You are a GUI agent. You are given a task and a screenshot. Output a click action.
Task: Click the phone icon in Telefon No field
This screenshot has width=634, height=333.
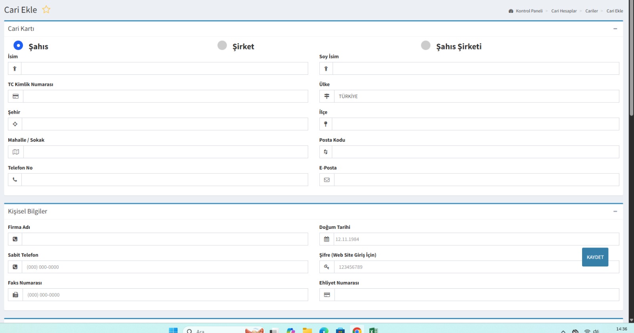tap(15, 180)
